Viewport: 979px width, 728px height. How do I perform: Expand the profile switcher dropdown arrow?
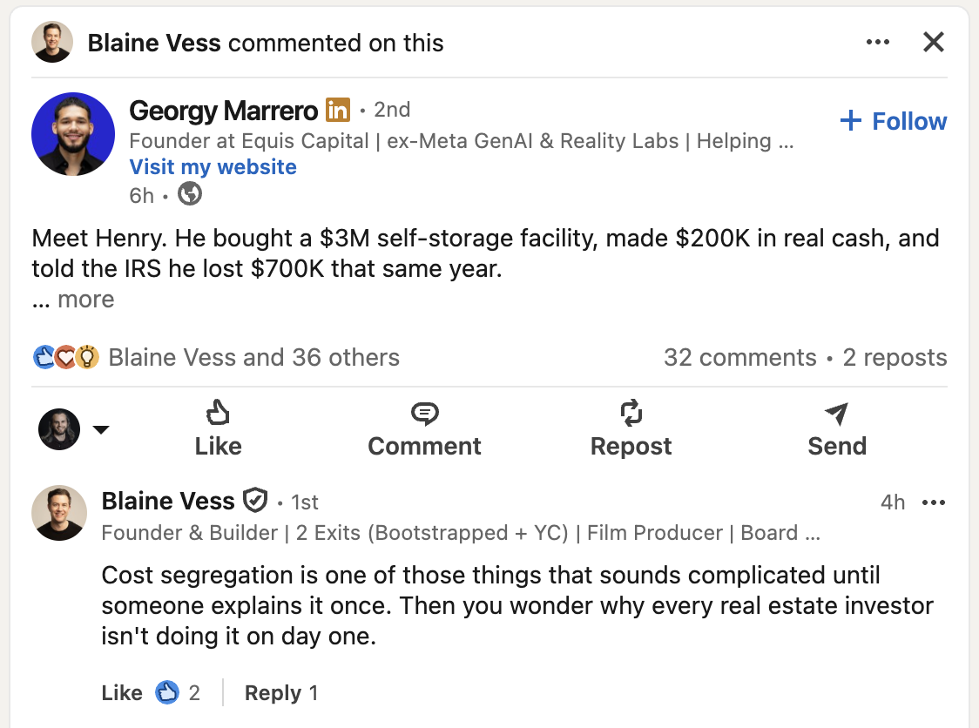click(101, 429)
